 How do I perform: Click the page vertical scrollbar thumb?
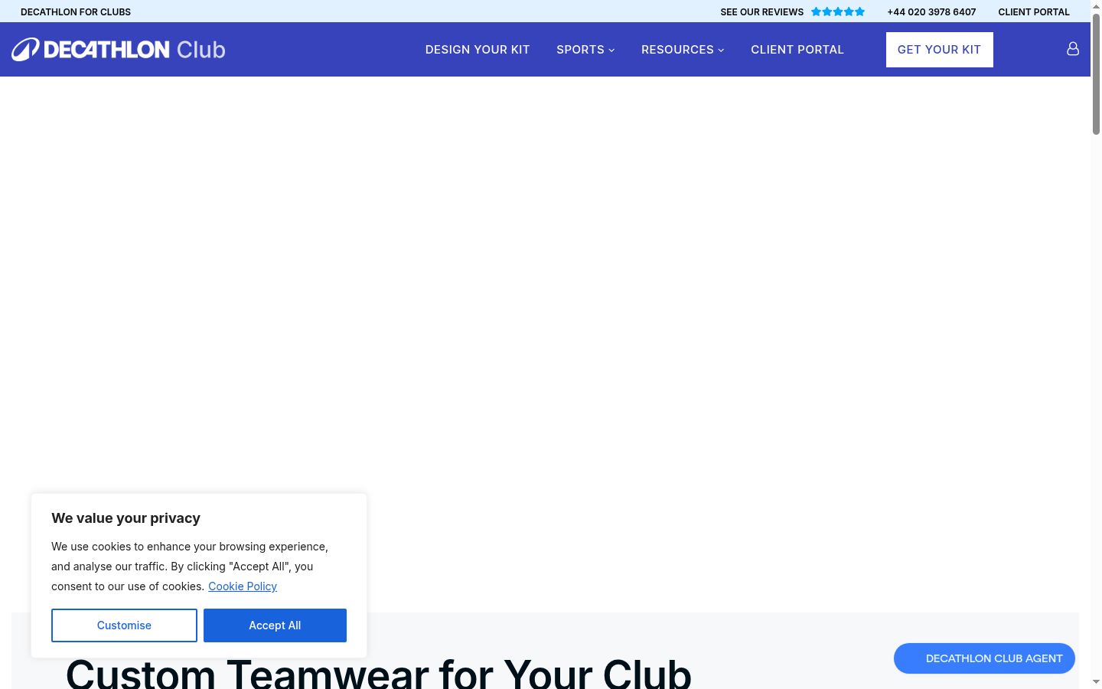pos(1096,74)
